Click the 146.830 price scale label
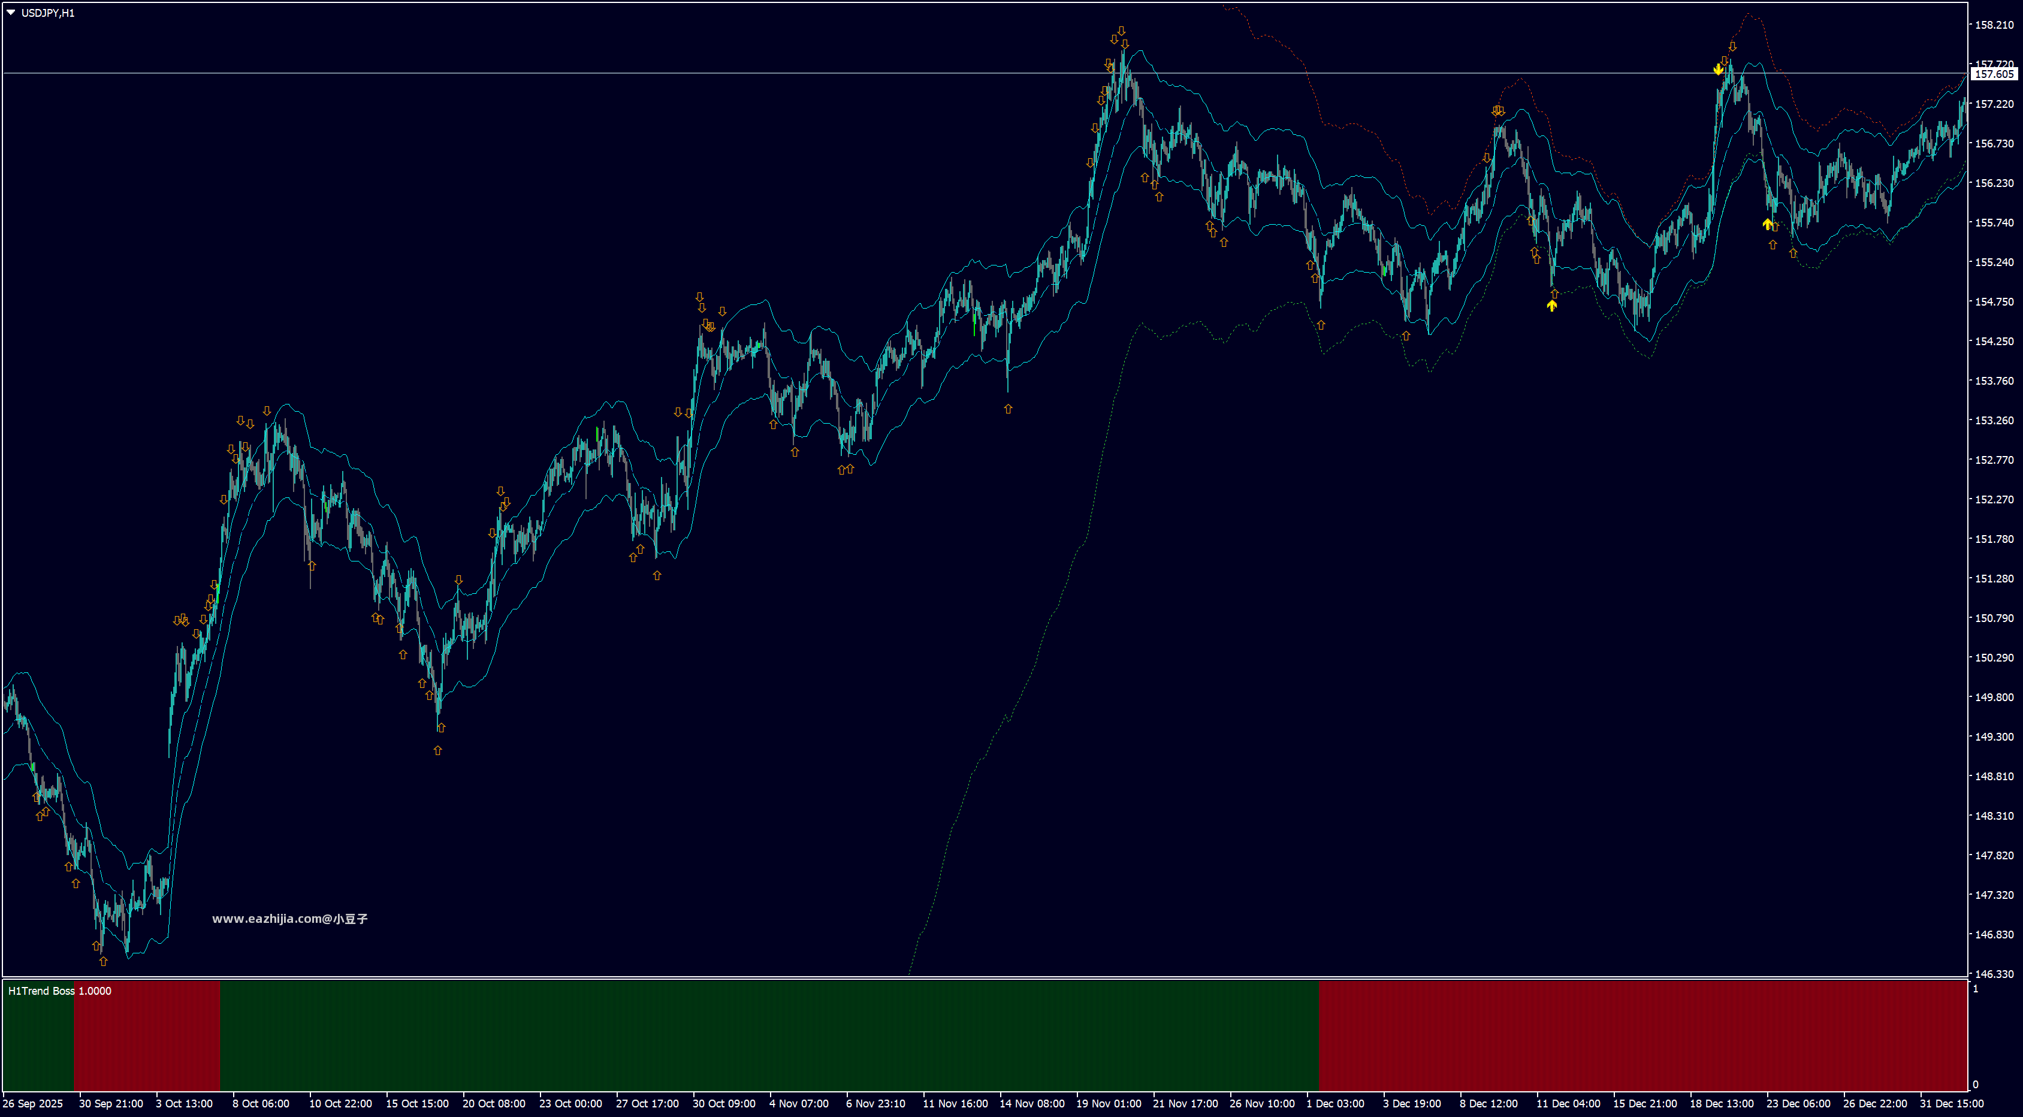Viewport: 2023px width, 1117px height. (x=1994, y=935)
